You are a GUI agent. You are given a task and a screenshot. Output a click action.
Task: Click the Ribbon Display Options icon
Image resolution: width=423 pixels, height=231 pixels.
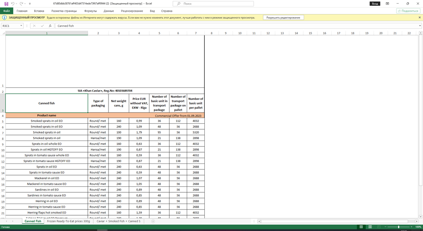(387, 4)
